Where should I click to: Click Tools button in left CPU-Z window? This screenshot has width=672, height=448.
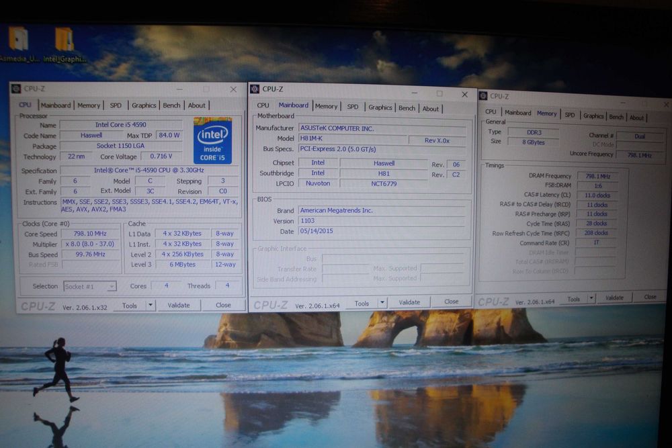130,306
